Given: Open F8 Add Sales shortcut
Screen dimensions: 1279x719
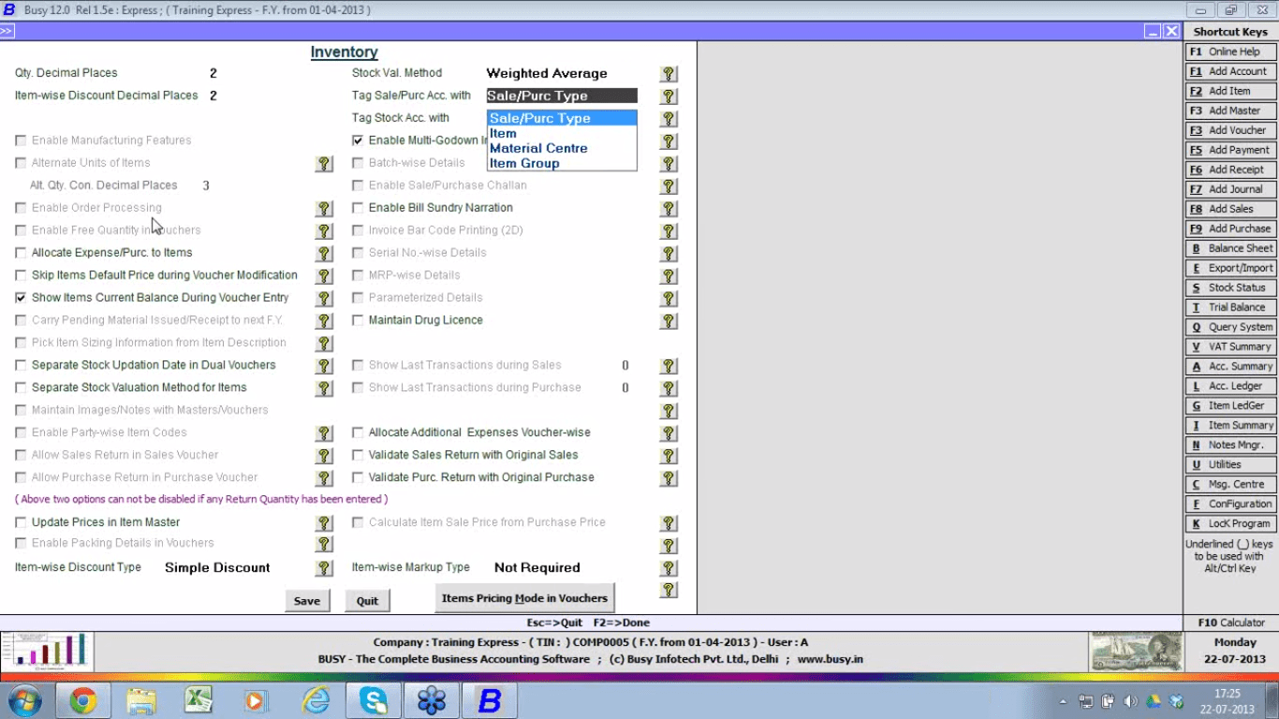Looking at the screenshot, I should tap(1230, 209).
